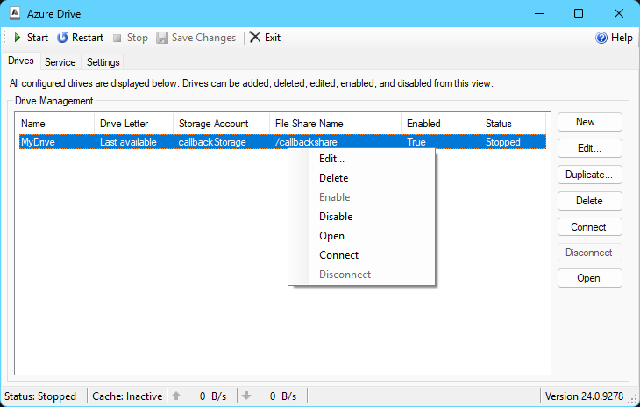This screenshot has height=407, width=640.
Task: Click the Restart service icon
Action: [62, 38]
